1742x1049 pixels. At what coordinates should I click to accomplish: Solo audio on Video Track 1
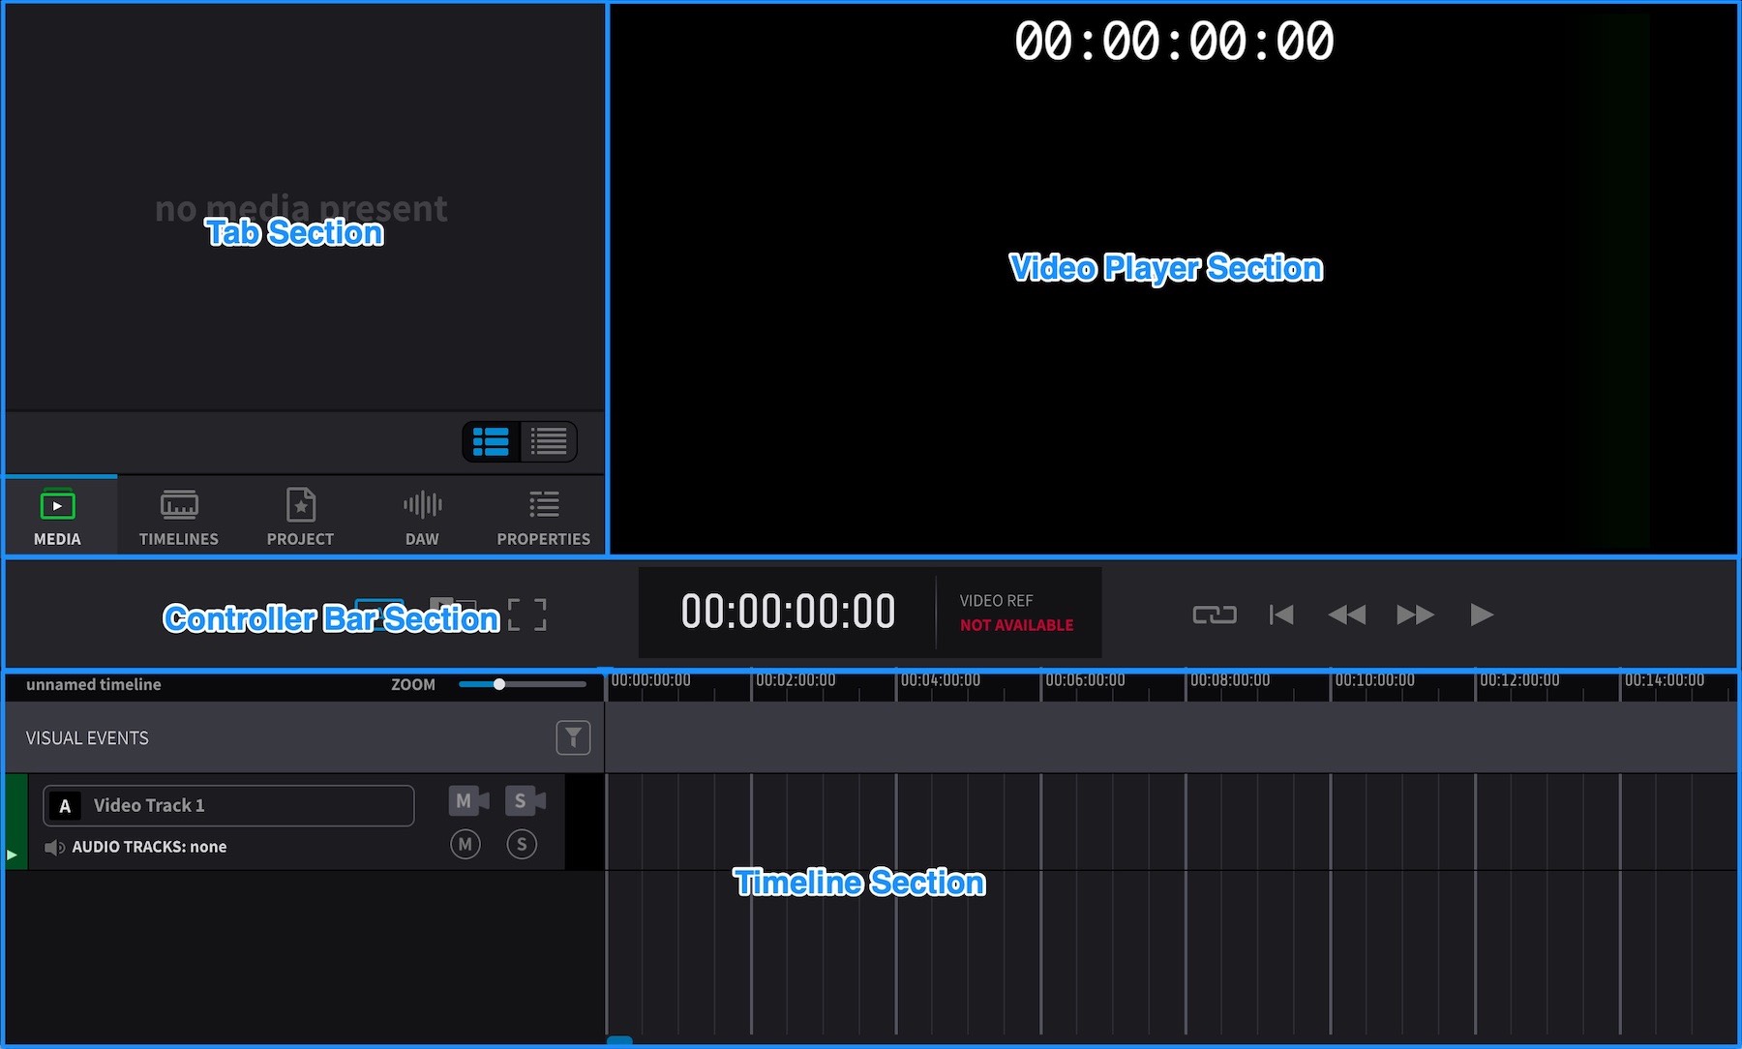tap(522, 844)
